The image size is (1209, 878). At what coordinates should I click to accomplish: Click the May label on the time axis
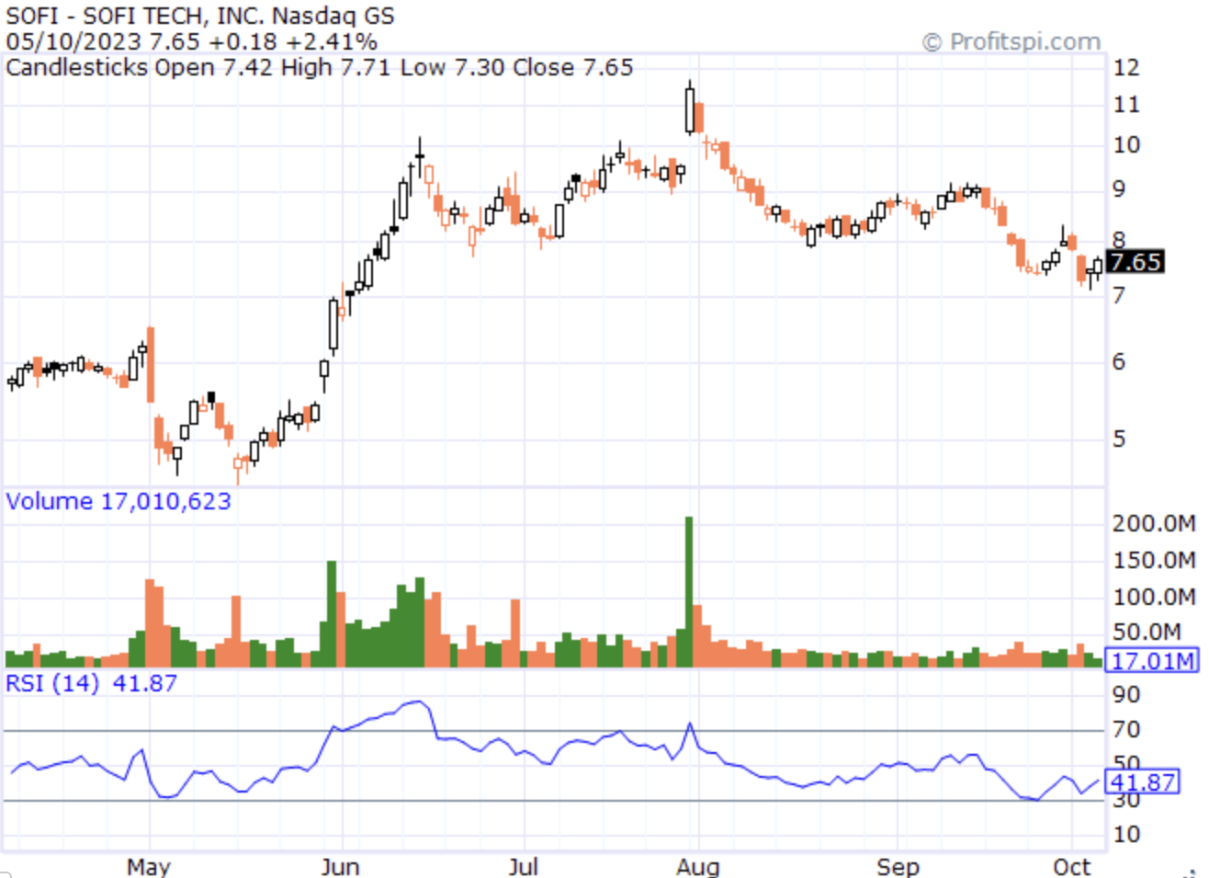[149, 866]
